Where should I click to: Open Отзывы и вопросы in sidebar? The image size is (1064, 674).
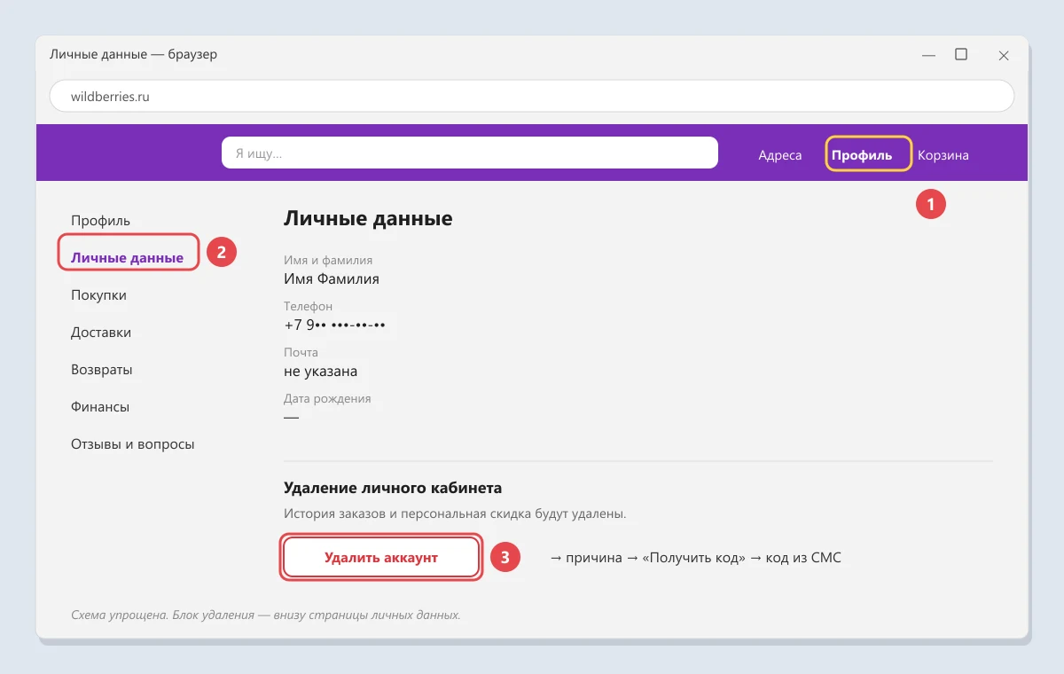click(133, 443)
